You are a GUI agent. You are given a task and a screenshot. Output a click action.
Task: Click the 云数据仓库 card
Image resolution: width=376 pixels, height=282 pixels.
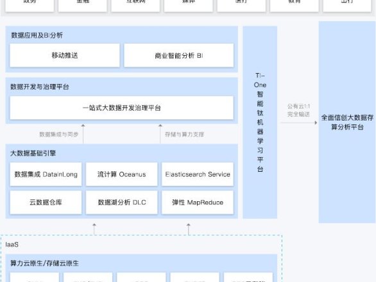tap(46, 203)
